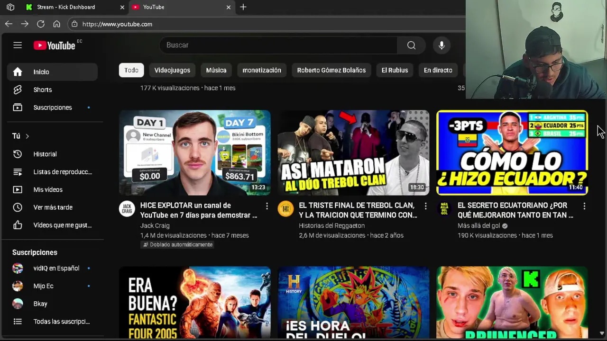The image size is (607, 341).
Task: Open EL TRISTE FINAL DE TREBOL CLAN title
Action: pos(358,210)
